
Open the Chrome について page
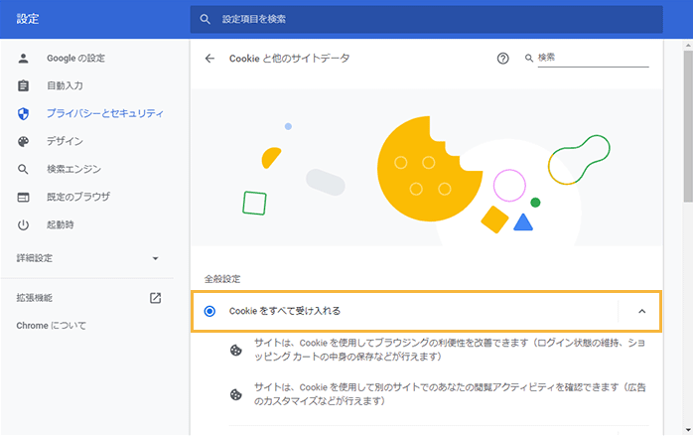pos(52,325)
